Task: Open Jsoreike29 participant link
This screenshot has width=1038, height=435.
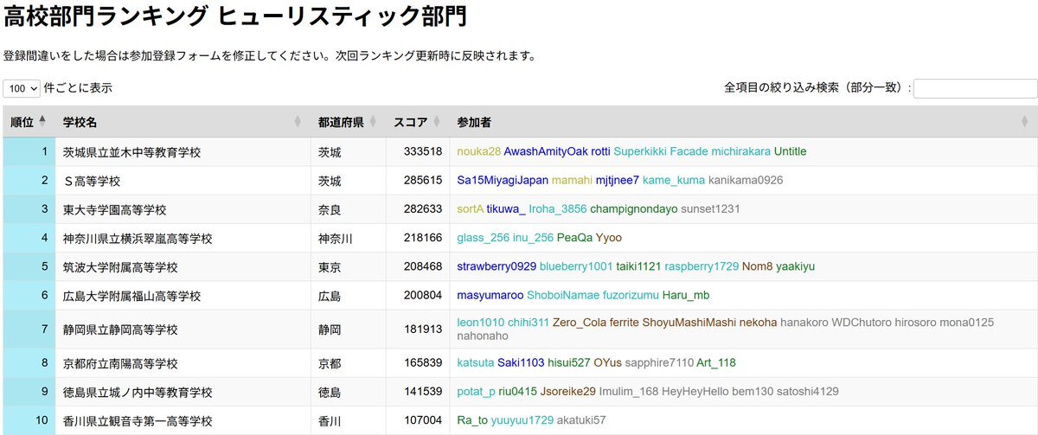Action: [x=568, y=392]
